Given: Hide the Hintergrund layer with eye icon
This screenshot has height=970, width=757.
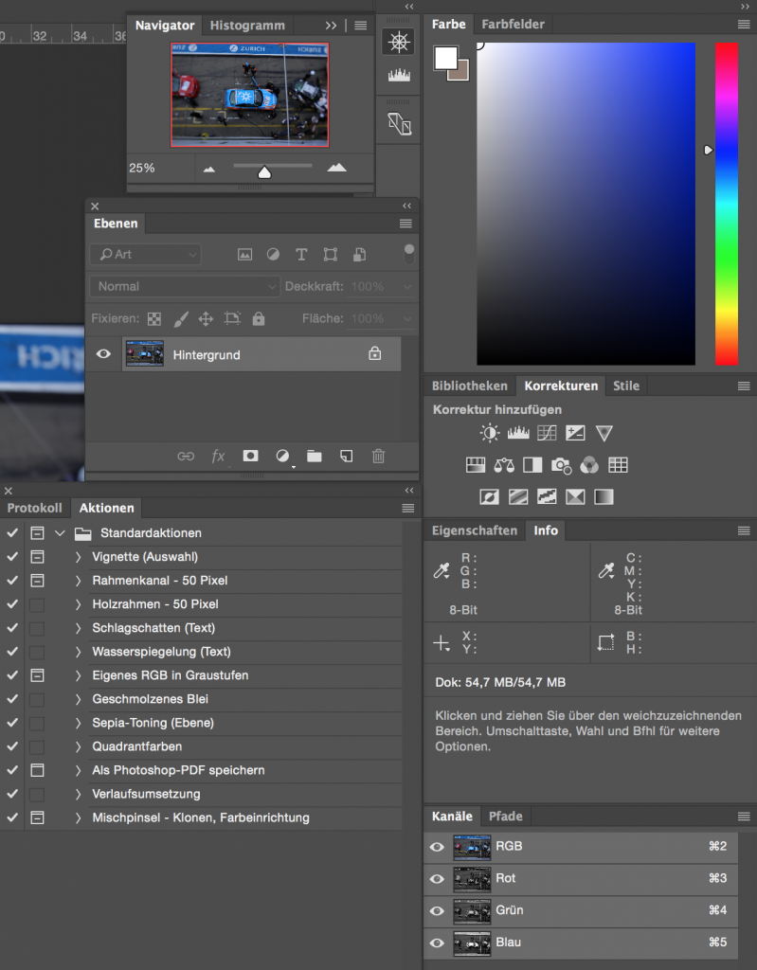Looking at the screenshot, I should click(x=104, y=354).
